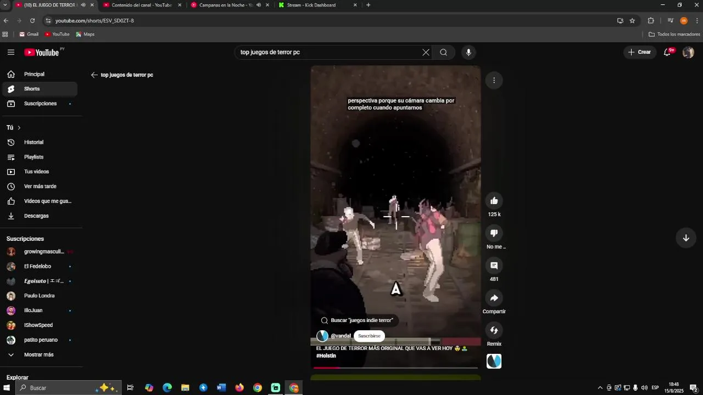Remix this short
This screenshot has width=703, height=395.
(x=494, y=330)
